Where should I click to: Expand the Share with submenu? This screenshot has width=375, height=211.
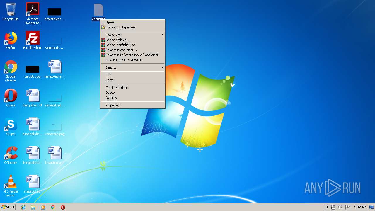[x=133, y=35]
